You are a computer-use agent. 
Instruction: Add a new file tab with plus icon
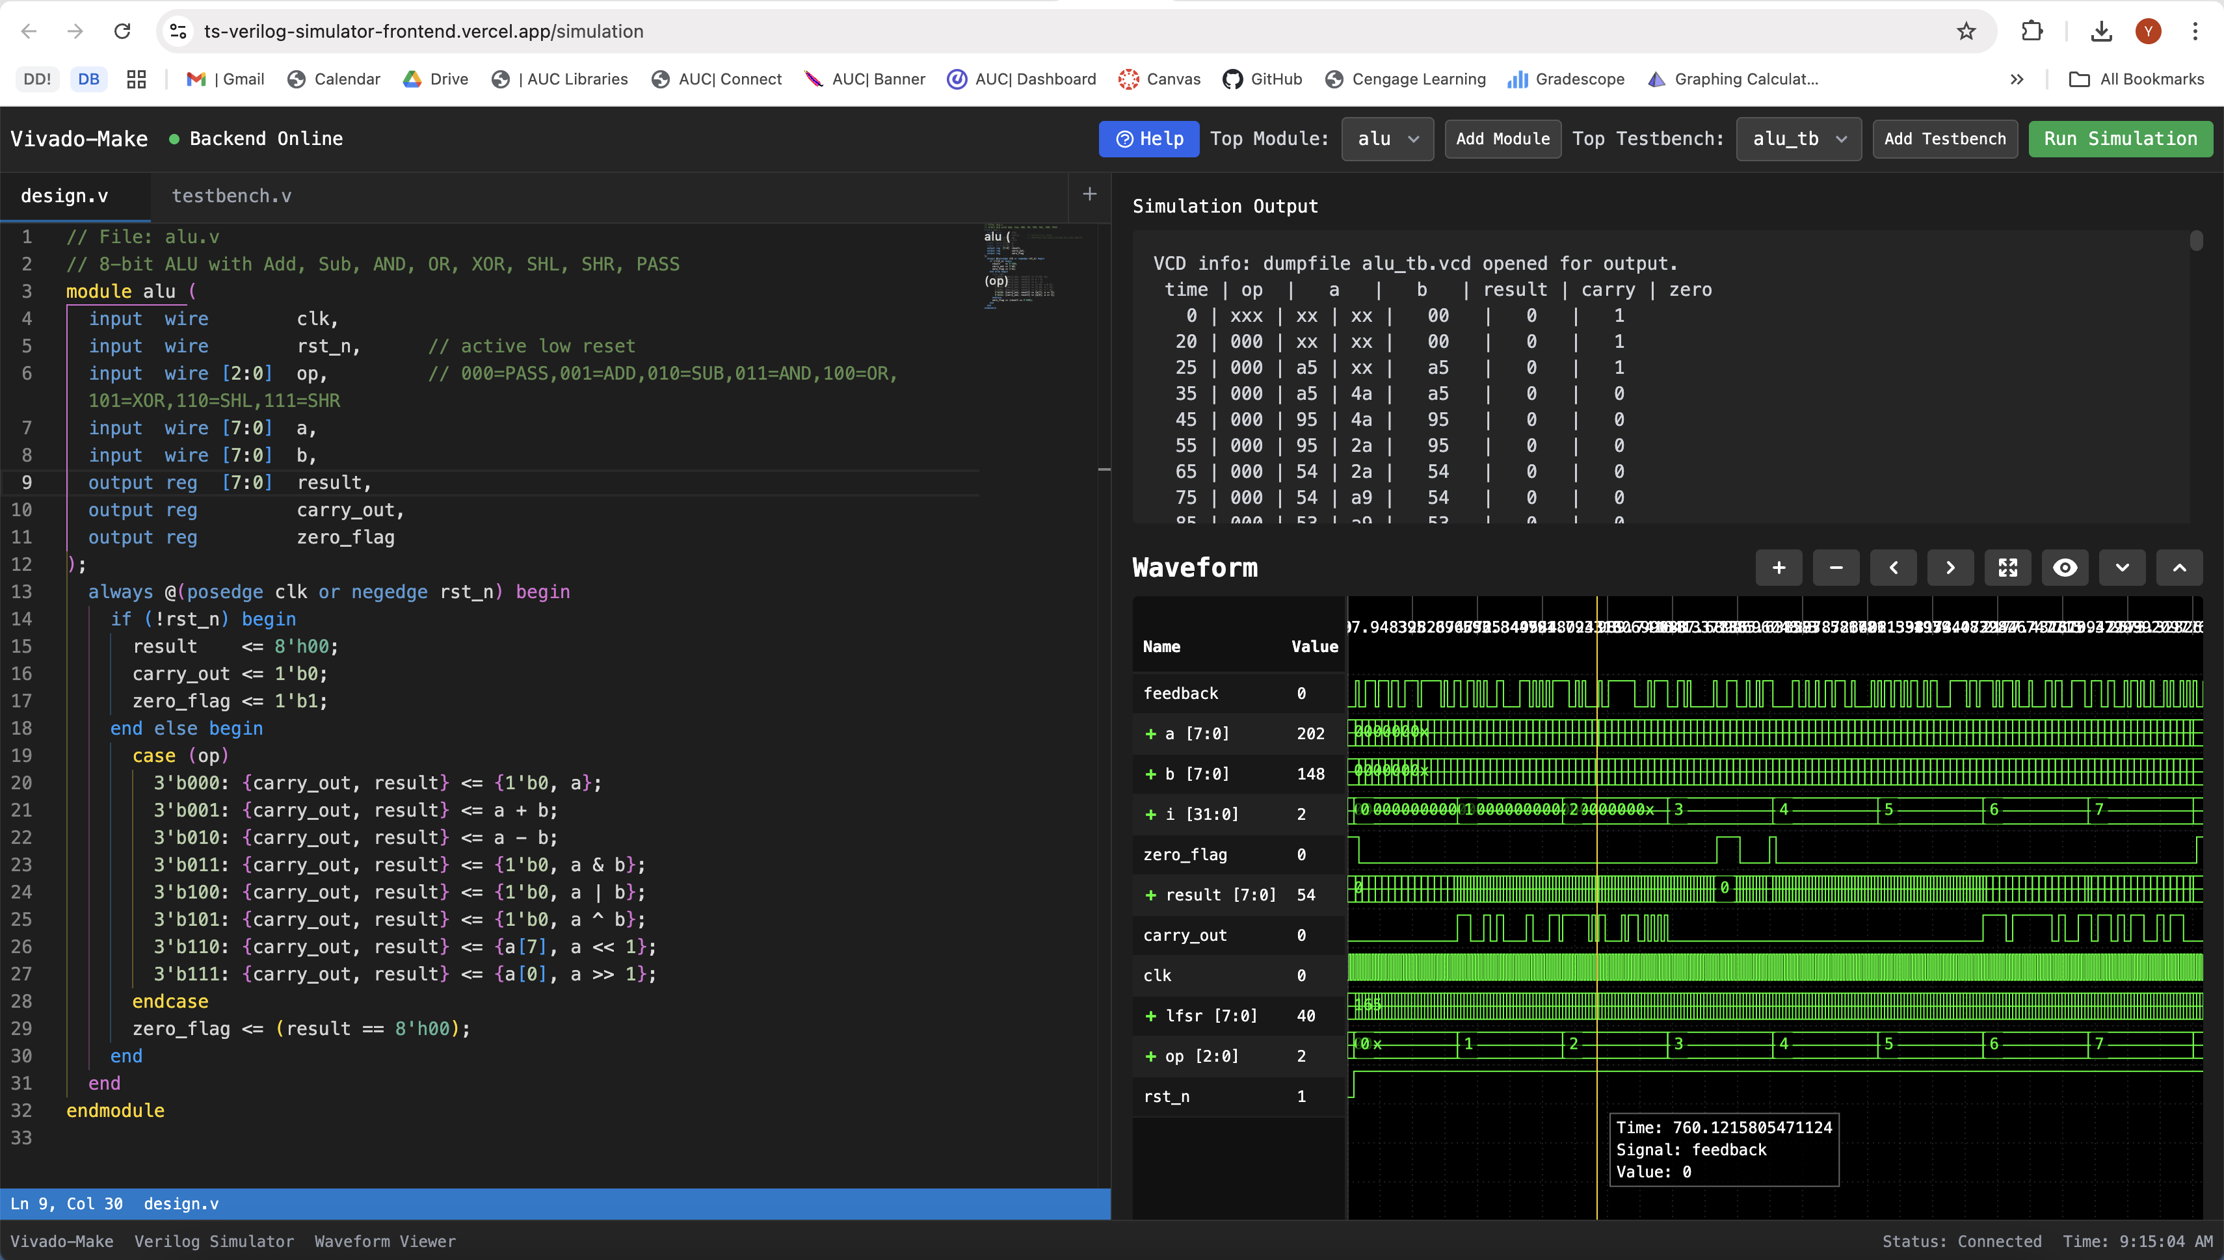pyautogui.click(x=1089, y=194)
